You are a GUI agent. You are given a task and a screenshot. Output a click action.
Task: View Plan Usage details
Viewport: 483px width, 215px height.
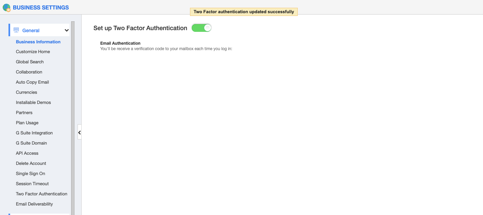(x=27, y=123)
